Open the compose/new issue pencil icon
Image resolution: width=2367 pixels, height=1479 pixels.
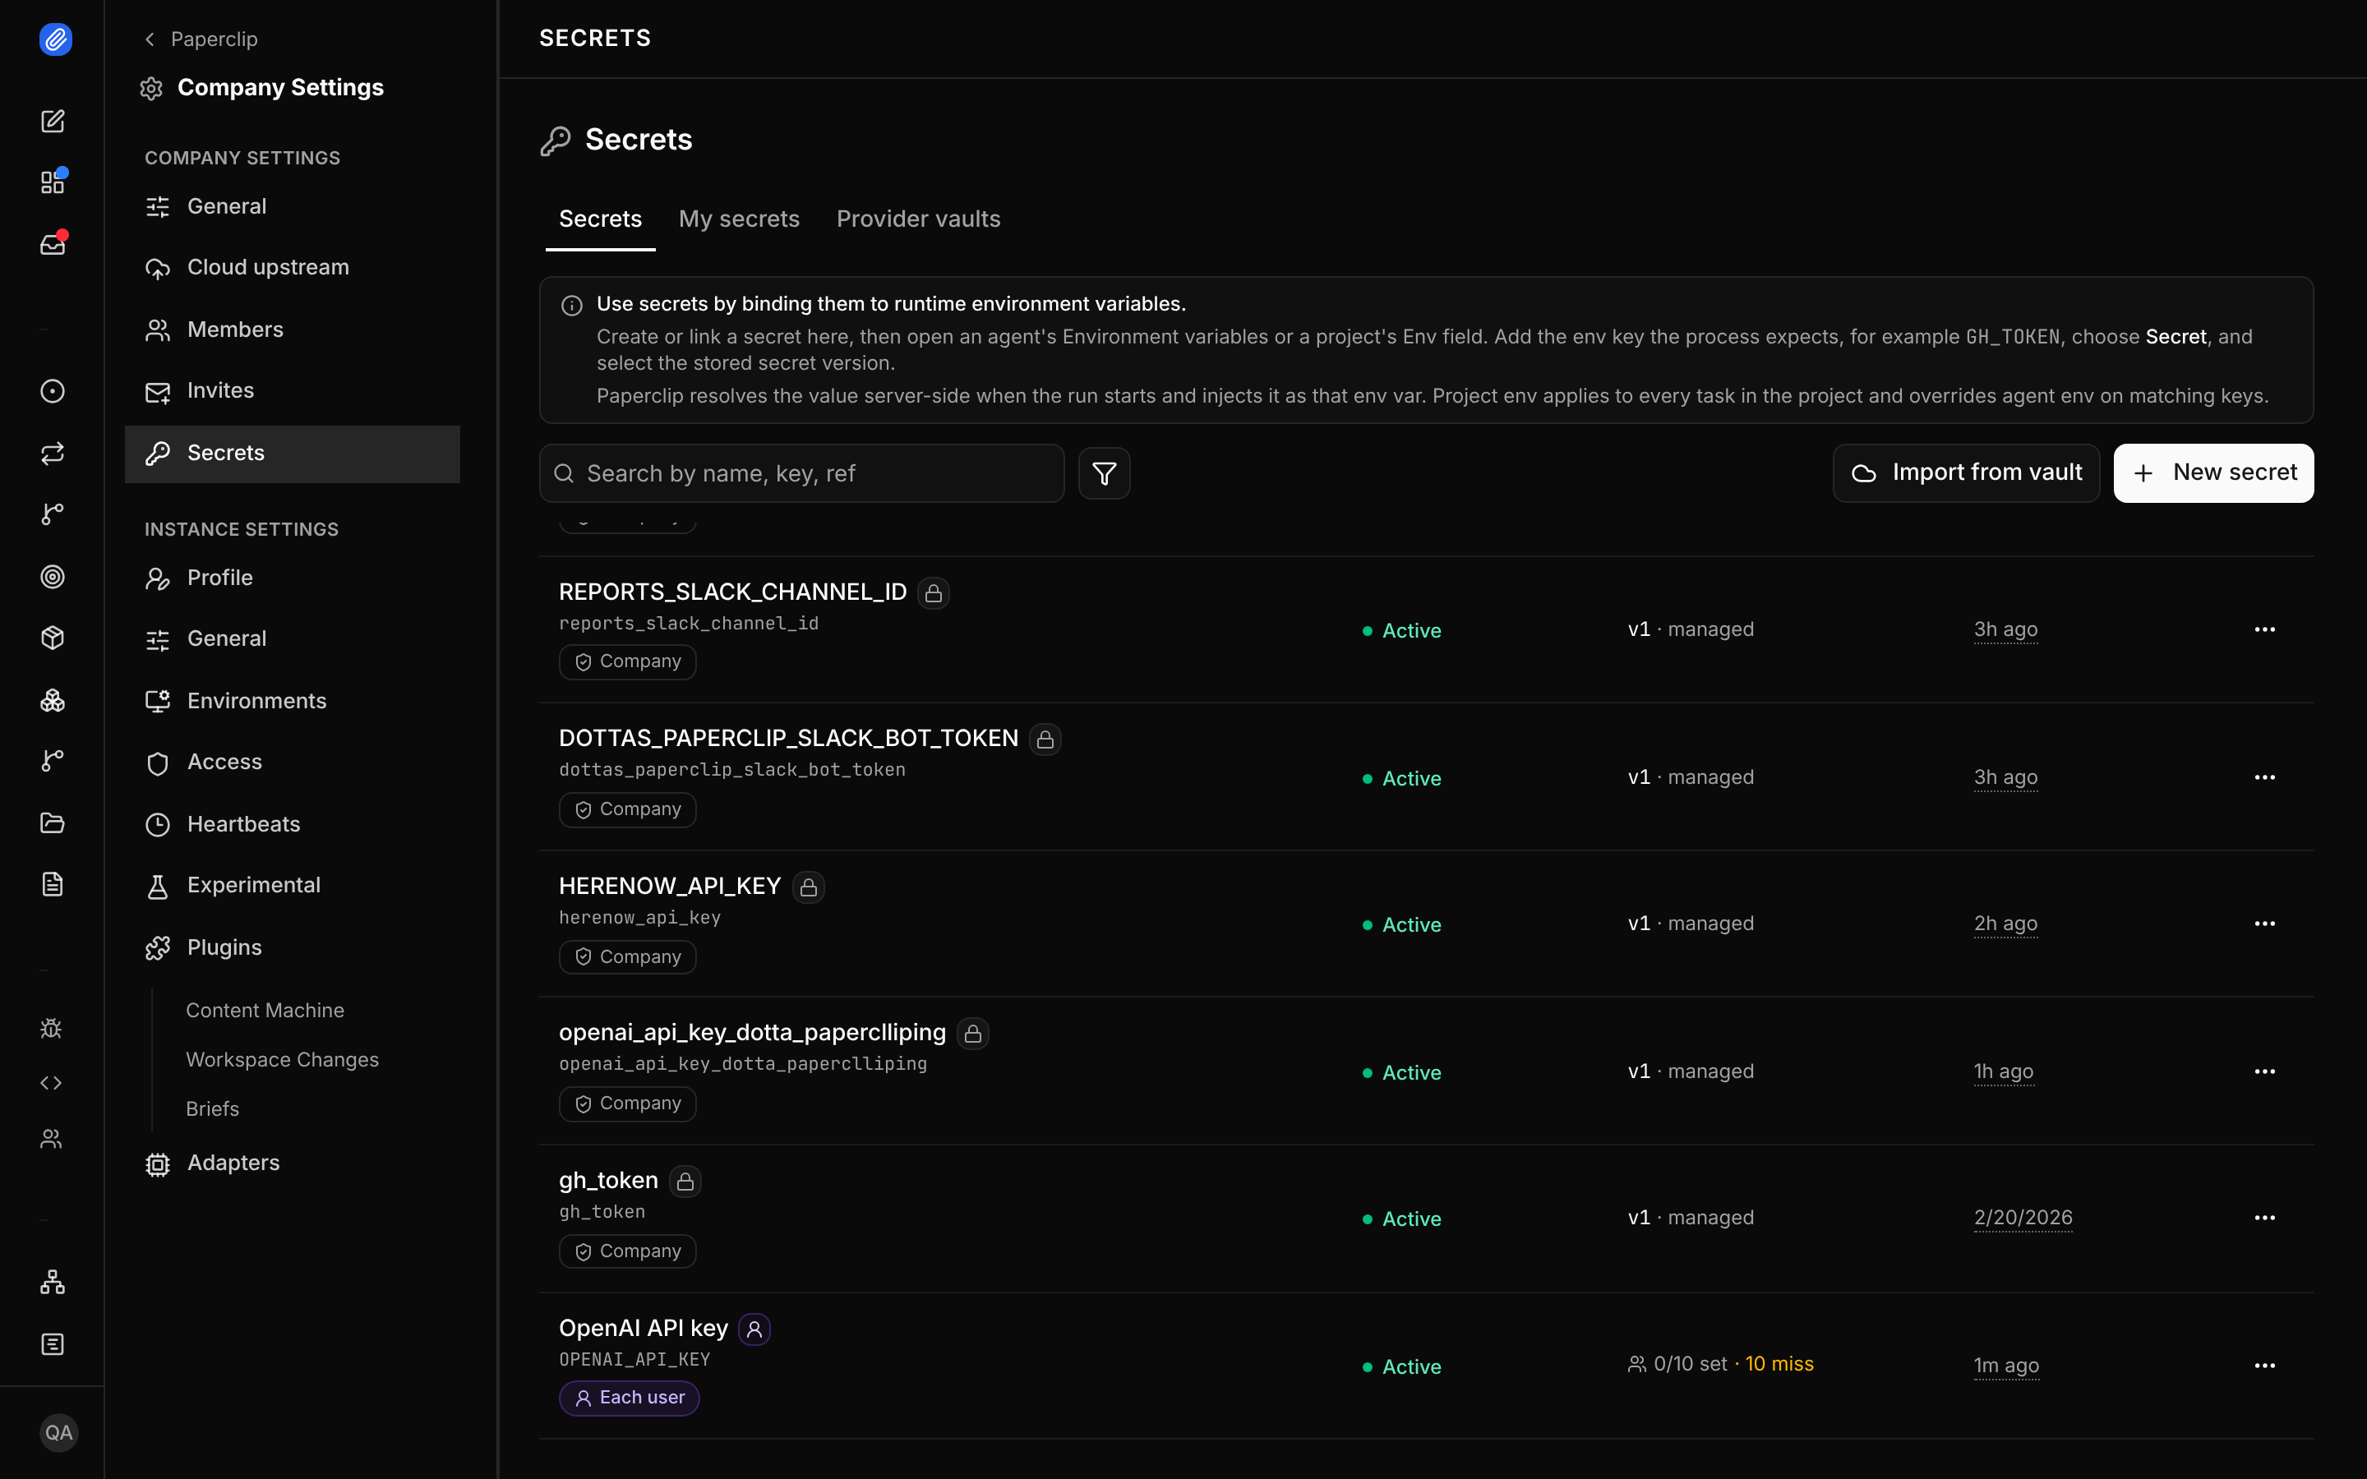pyautogui.click(x=53, y=122)
